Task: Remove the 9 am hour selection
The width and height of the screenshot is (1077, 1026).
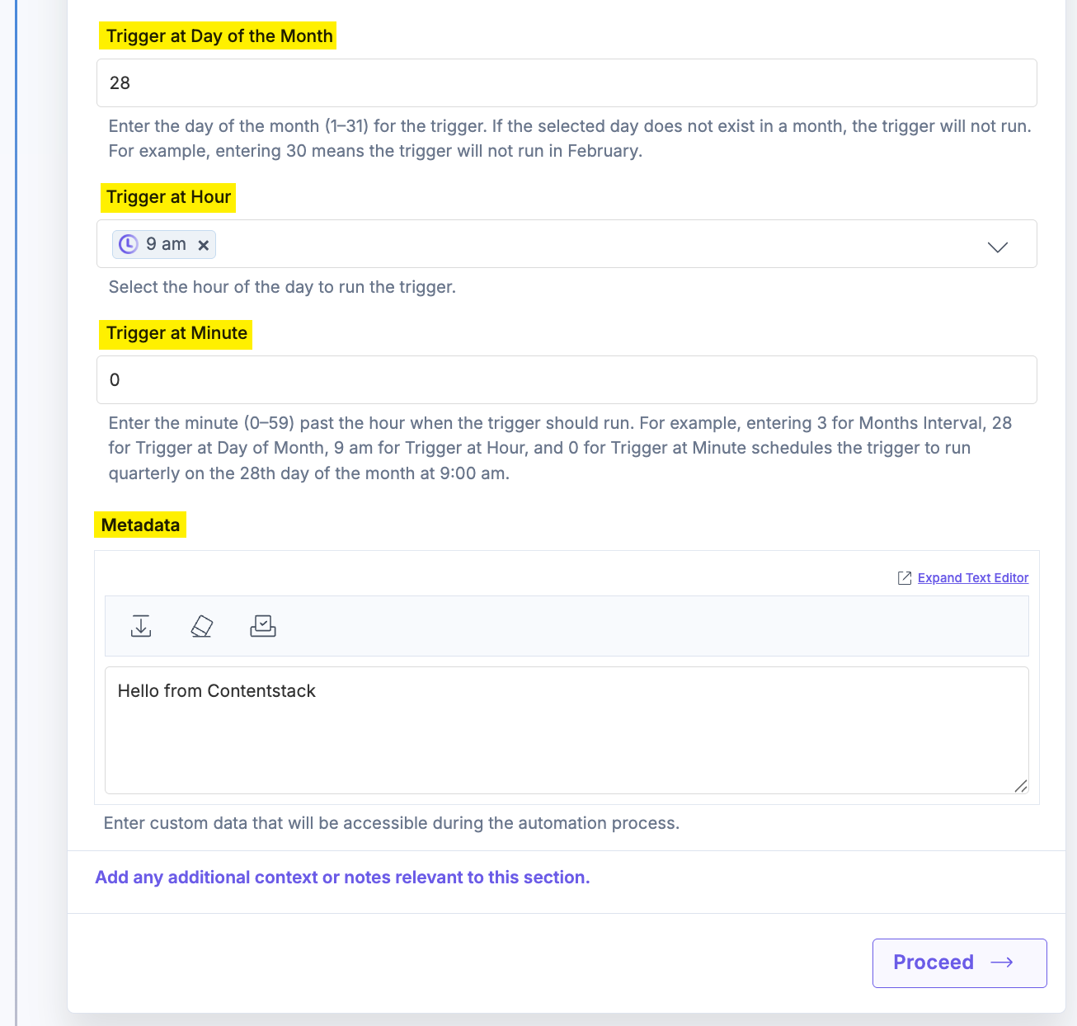Action: pos(204,245)
